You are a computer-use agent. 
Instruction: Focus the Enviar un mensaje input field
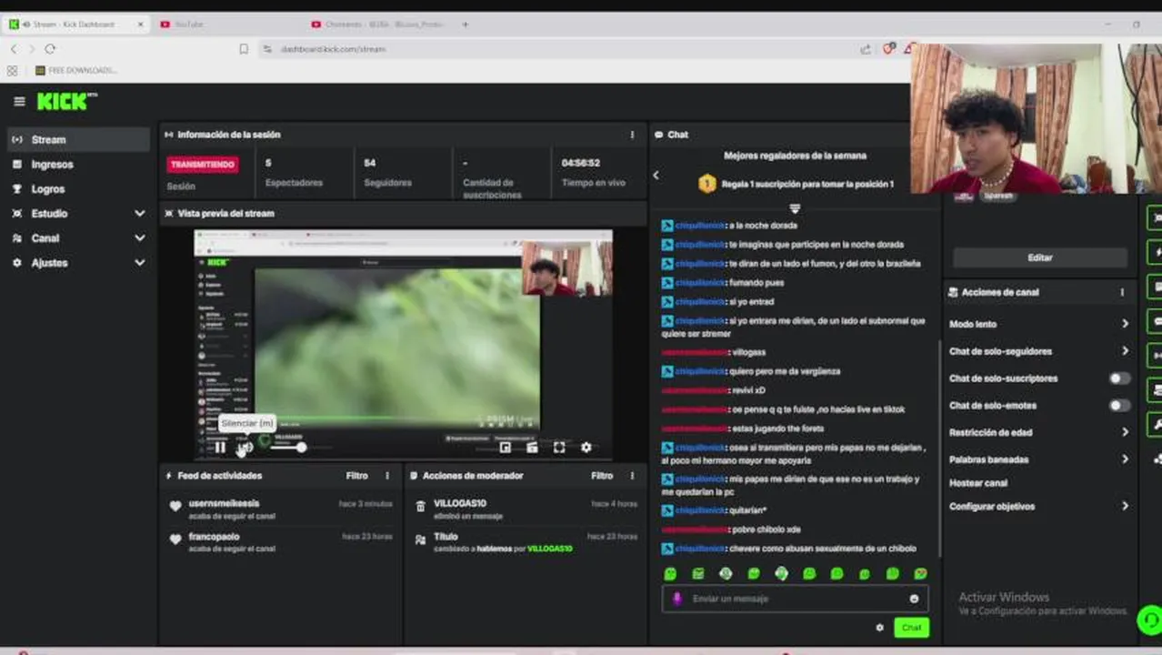(795, 599)
